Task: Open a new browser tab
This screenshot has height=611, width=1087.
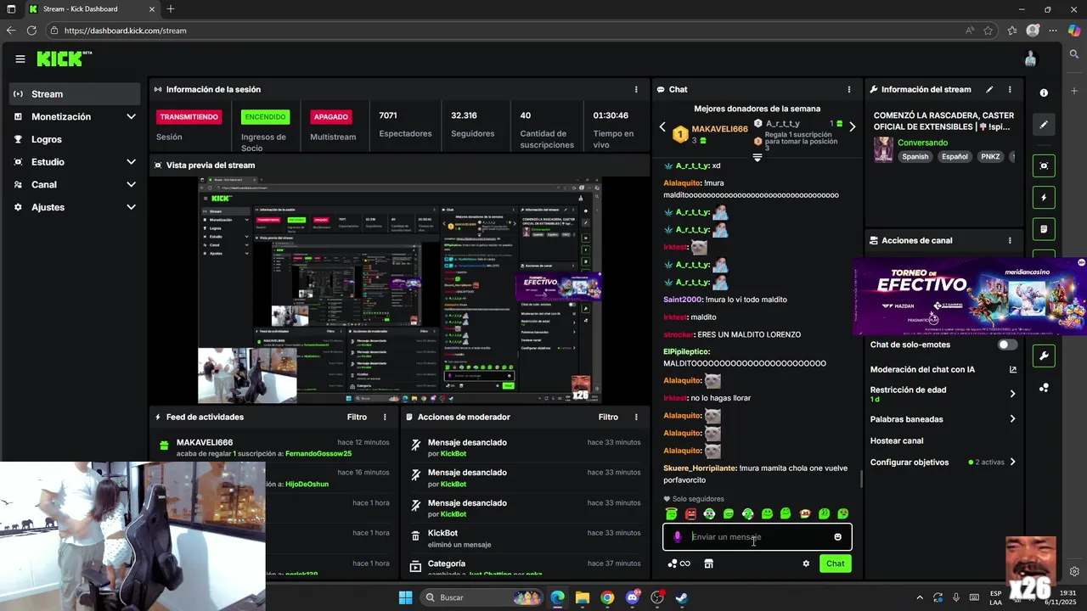Action: [171, 9]
